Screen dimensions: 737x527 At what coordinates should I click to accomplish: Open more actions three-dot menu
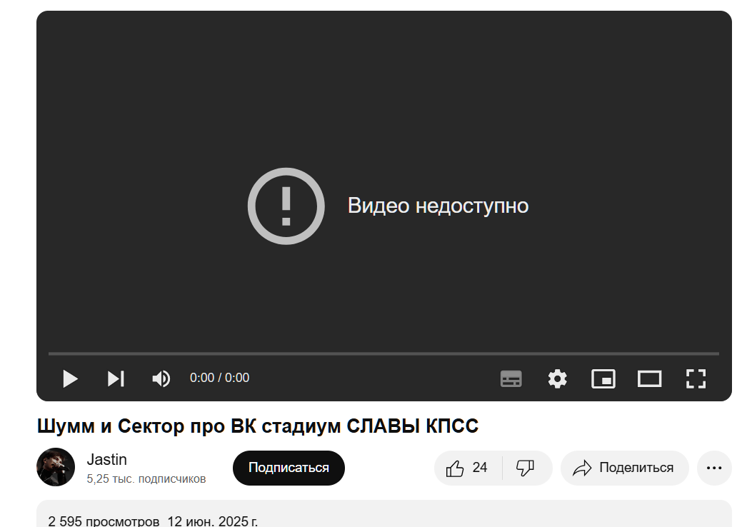tap(714, 468)
